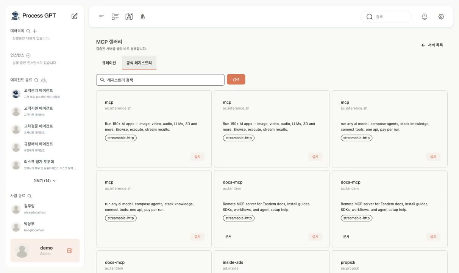Open the task list view icon
This screenshot has width=459, height=273.
click(x=115, y=16)
